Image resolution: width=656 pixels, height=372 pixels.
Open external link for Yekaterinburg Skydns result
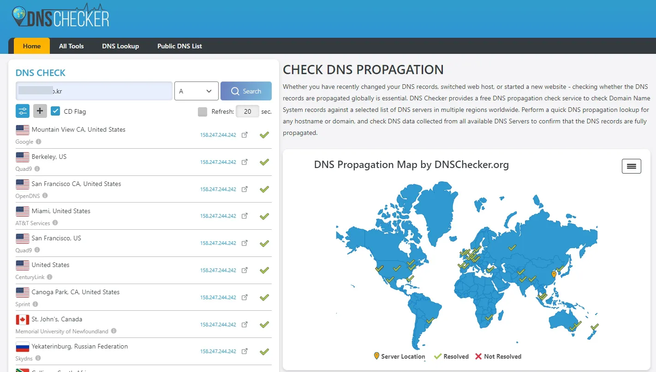[245, 351]
